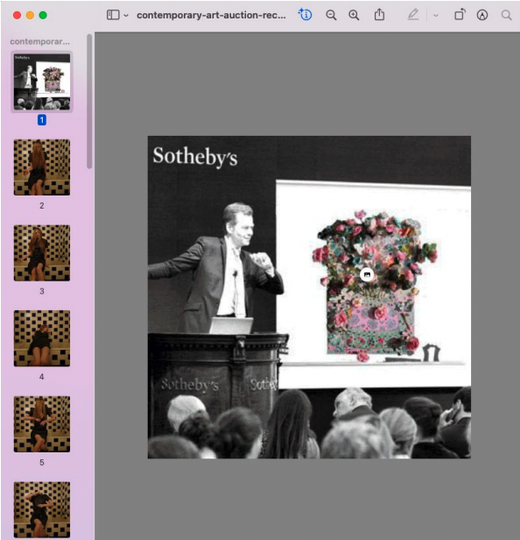Click the image subject icon on flowers
Viewport: 520px width, 540px height.
point(367,274)
